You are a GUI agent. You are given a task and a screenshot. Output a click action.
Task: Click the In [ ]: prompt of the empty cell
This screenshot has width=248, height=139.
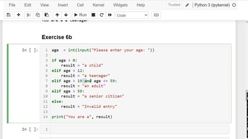pos(30,129)
